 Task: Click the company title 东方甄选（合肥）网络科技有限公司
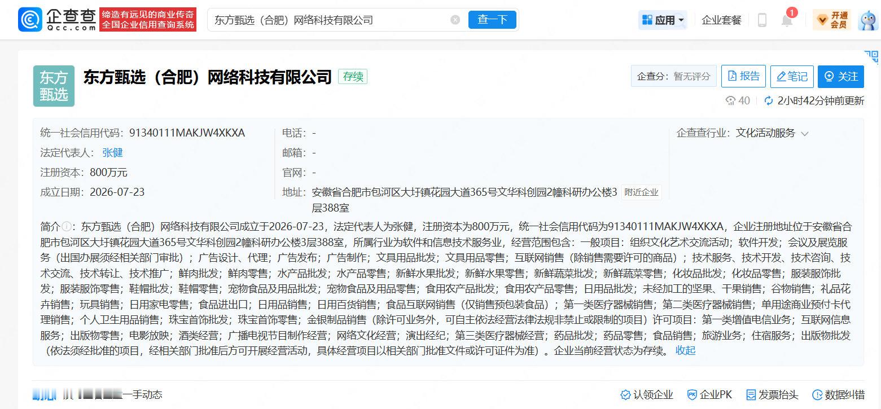207,77
